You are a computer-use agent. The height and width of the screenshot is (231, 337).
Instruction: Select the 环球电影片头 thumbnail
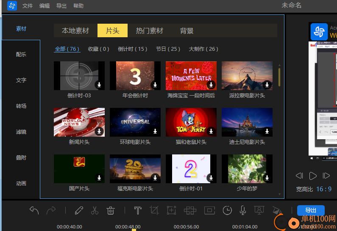point(135,122)
